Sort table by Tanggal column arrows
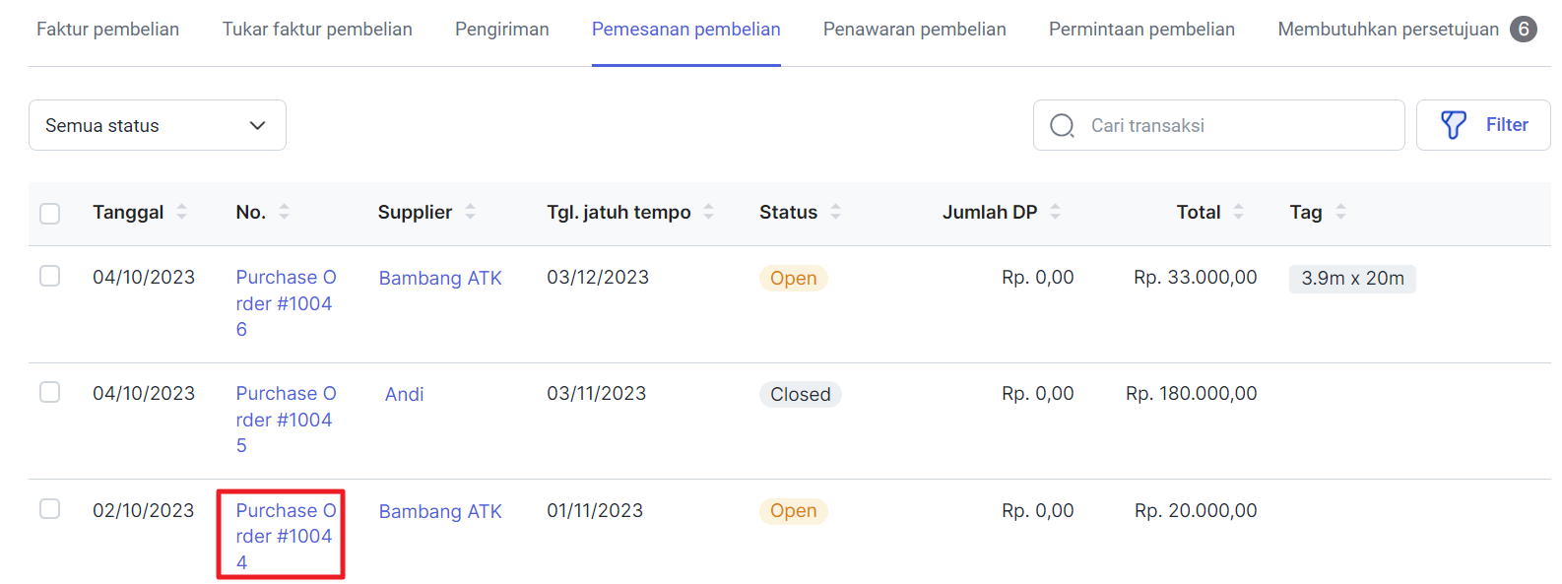This screenshot has width=1562, height=584. click(x=182, y=212)
